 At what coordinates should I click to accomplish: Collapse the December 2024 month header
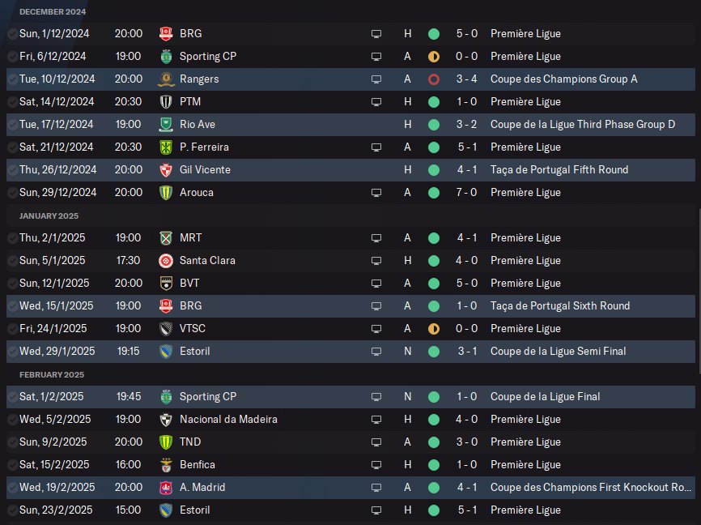53,12
